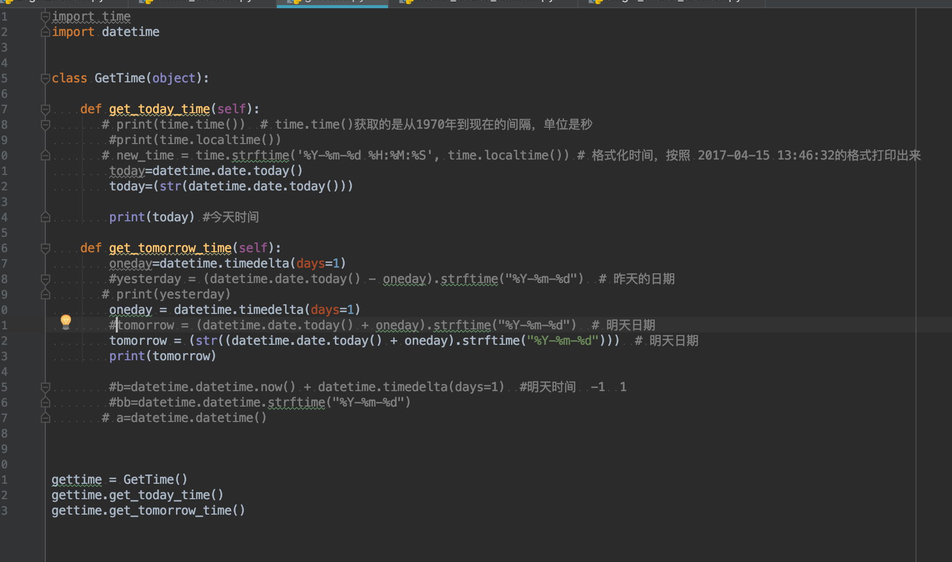The height and width of the screenshot is (562, 952).
Task: Click the 'print(tomorrow)' statement
Action: (x=163, y=356)
